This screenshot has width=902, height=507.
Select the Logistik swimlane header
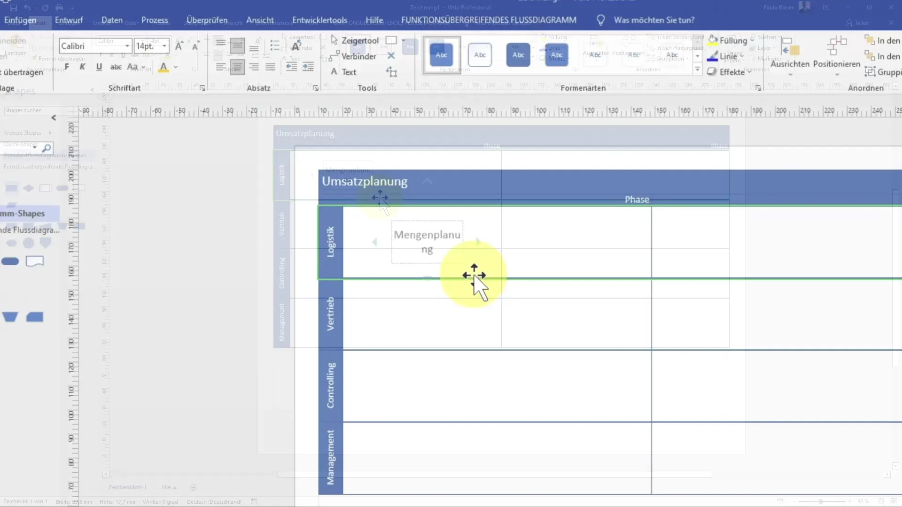[331, 242]
